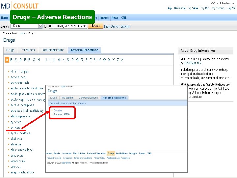Screen dimensions: 237x178
Task: Click Log Off link
Action: (231, 8)
